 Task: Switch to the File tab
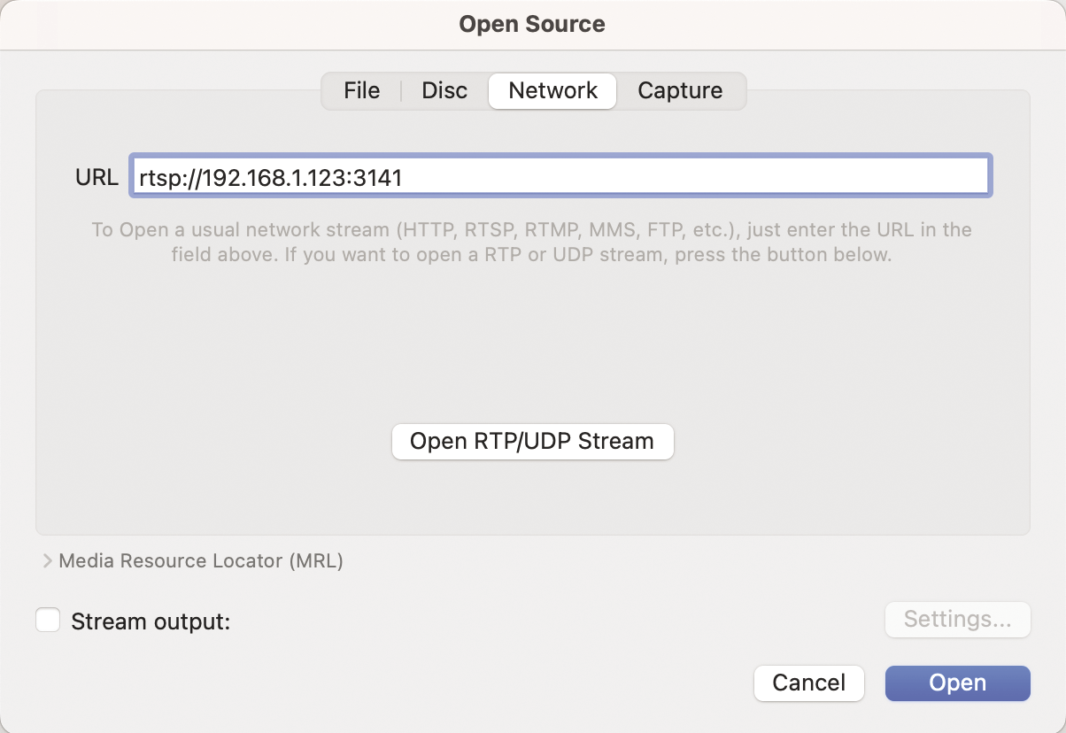361,91
